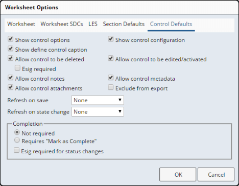This screenshot has height=186, width=239.
Task: Toggle Show control configuration checkbox
Action: (111, 39)
